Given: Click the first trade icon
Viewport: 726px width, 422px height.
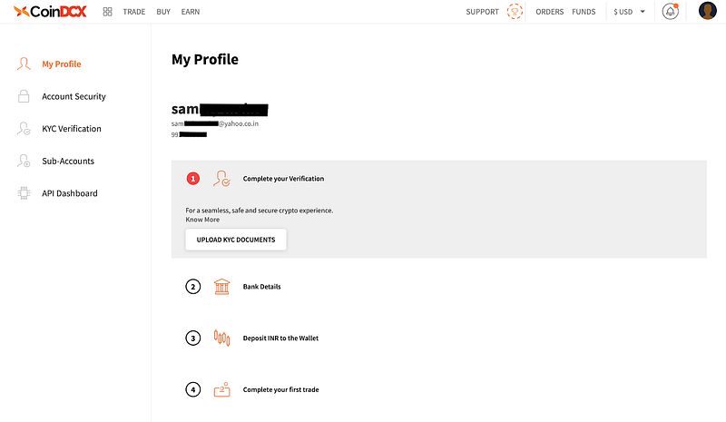Looking at the screenshot, I should pyautogui.click(x=221, y=389).
